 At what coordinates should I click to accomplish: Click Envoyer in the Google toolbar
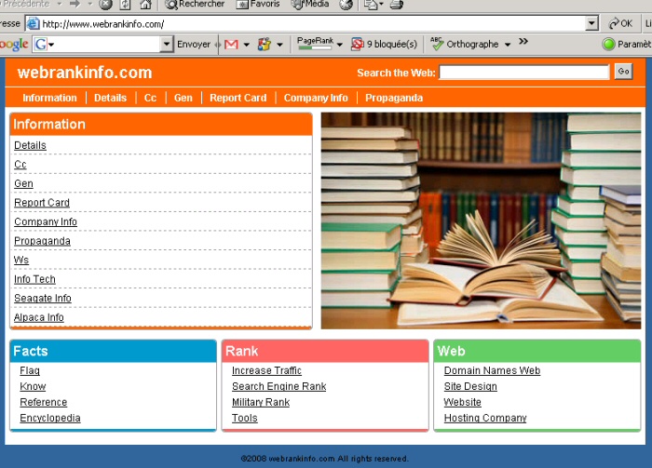click(194, 44)
